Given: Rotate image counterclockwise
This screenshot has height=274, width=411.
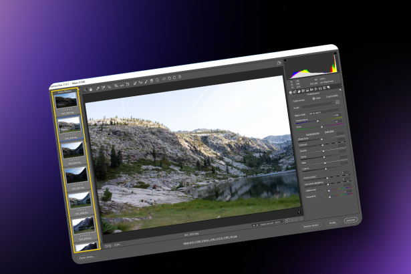Looking at the screenshot, I should click(169, 78).
